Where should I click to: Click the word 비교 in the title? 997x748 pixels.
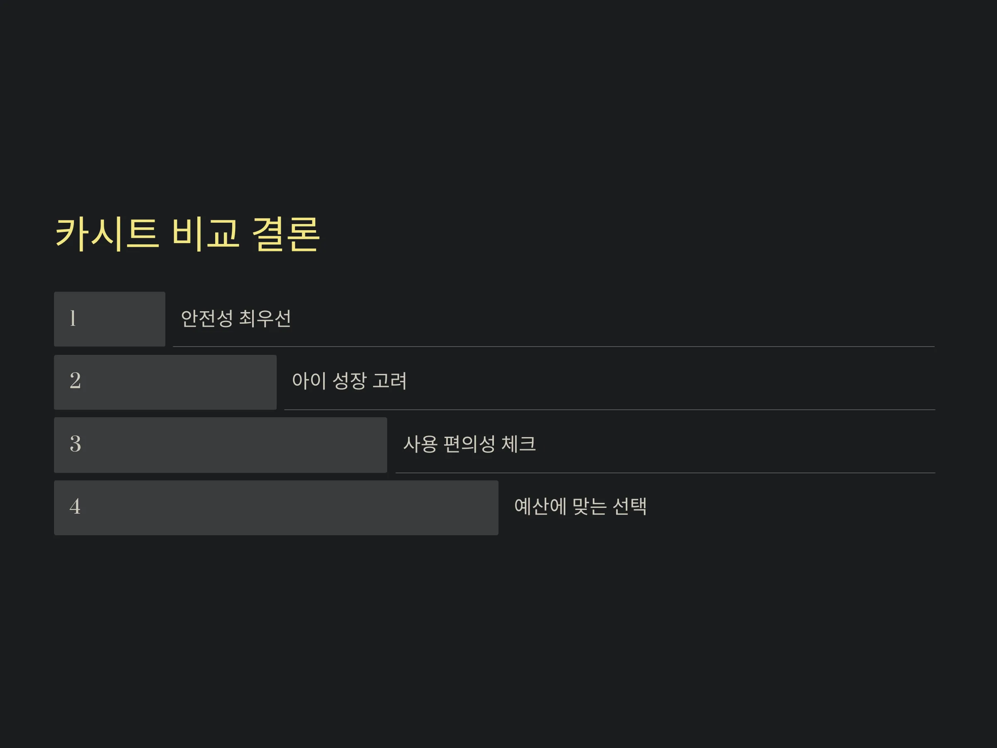click(x=206, y=234)
